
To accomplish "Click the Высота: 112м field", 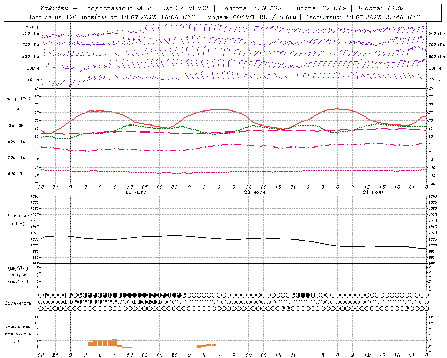I will click(380, 8).
